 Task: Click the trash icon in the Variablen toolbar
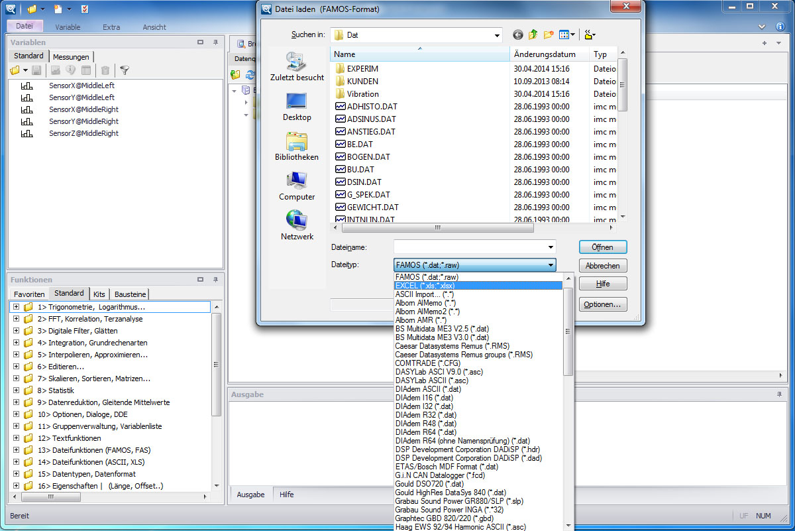coord(105,70)
